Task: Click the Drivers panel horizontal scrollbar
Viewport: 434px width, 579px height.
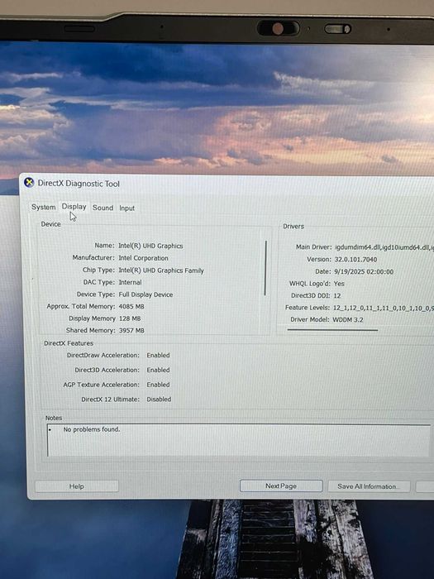Action: pyautogui.click(x=332, y=330)
